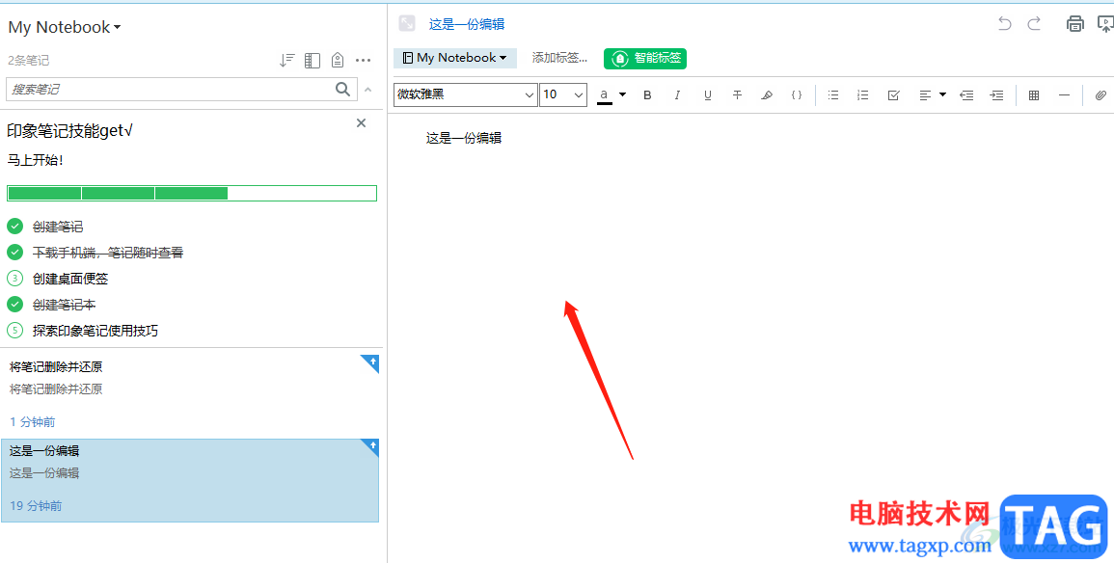Viewport: 1114px width, 563px height.
Task: Redo the last edit
Action: tap(1034, 24)
